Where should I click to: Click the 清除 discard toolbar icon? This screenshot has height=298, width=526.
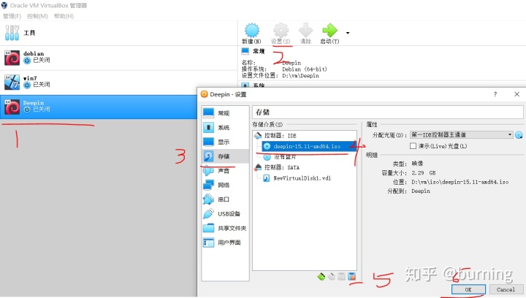(305, 34)
